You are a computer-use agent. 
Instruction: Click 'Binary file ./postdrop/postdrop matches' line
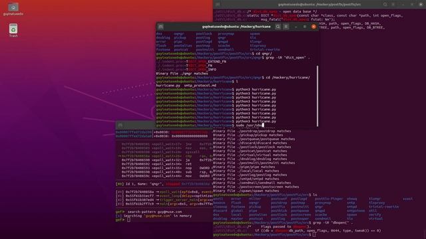[252, 131]
